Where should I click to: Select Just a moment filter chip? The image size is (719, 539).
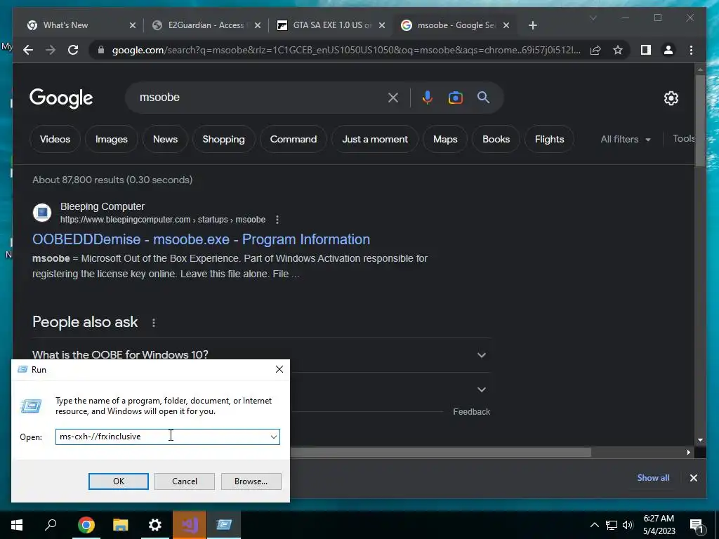375,139
